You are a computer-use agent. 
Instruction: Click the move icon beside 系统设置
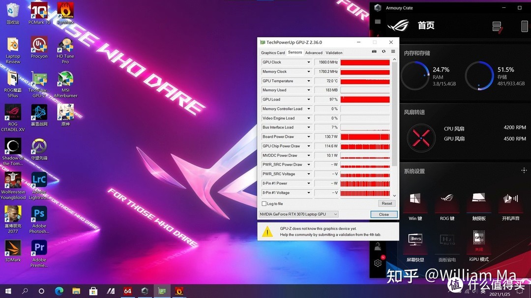click(x=524, y=171)
